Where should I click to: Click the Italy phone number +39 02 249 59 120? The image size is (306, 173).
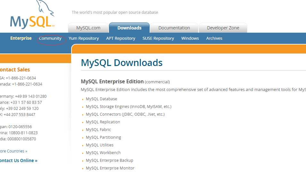click(x=22, y=108)
